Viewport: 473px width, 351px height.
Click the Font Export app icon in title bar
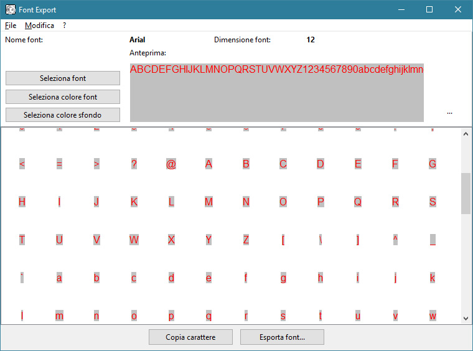pyautogui.click(x=11, y=9)
